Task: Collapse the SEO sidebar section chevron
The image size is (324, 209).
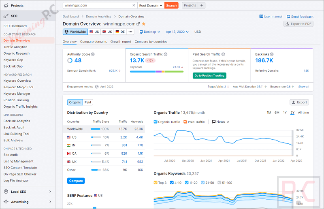Action: (x=50, y=16)
